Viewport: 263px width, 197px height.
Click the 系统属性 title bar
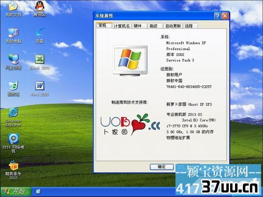pyautogui.click(x=153, y=16)
